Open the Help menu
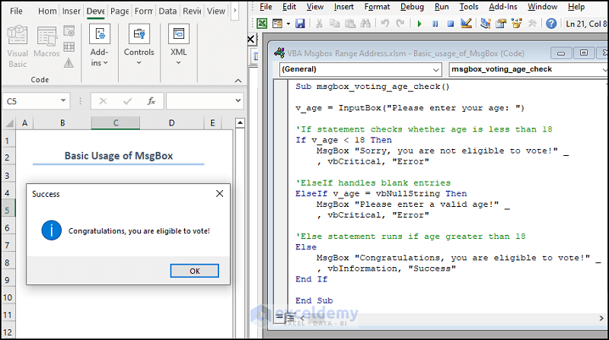 click(576, 7)
